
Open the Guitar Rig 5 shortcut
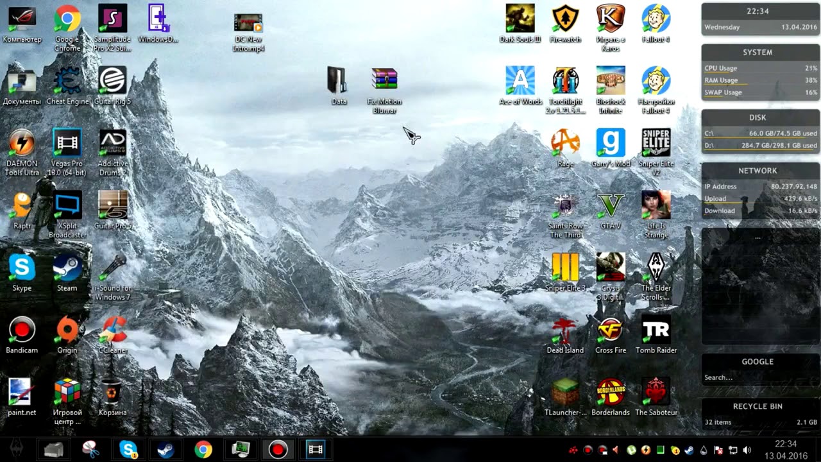click(112, 87)
